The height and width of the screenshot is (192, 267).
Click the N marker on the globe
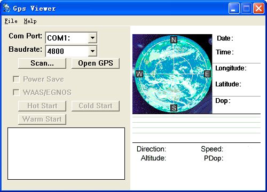click(x=174, y=39)
